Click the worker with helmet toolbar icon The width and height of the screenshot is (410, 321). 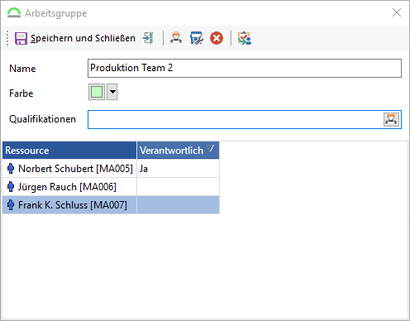(176, 38)
